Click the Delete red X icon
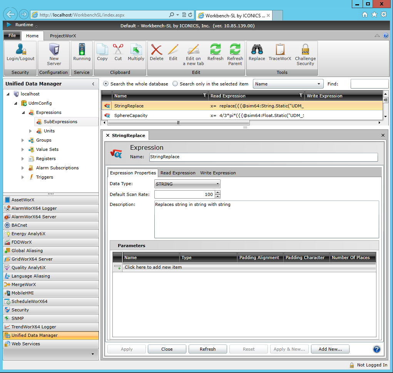393x373 pixels. (x=157, y=50)
